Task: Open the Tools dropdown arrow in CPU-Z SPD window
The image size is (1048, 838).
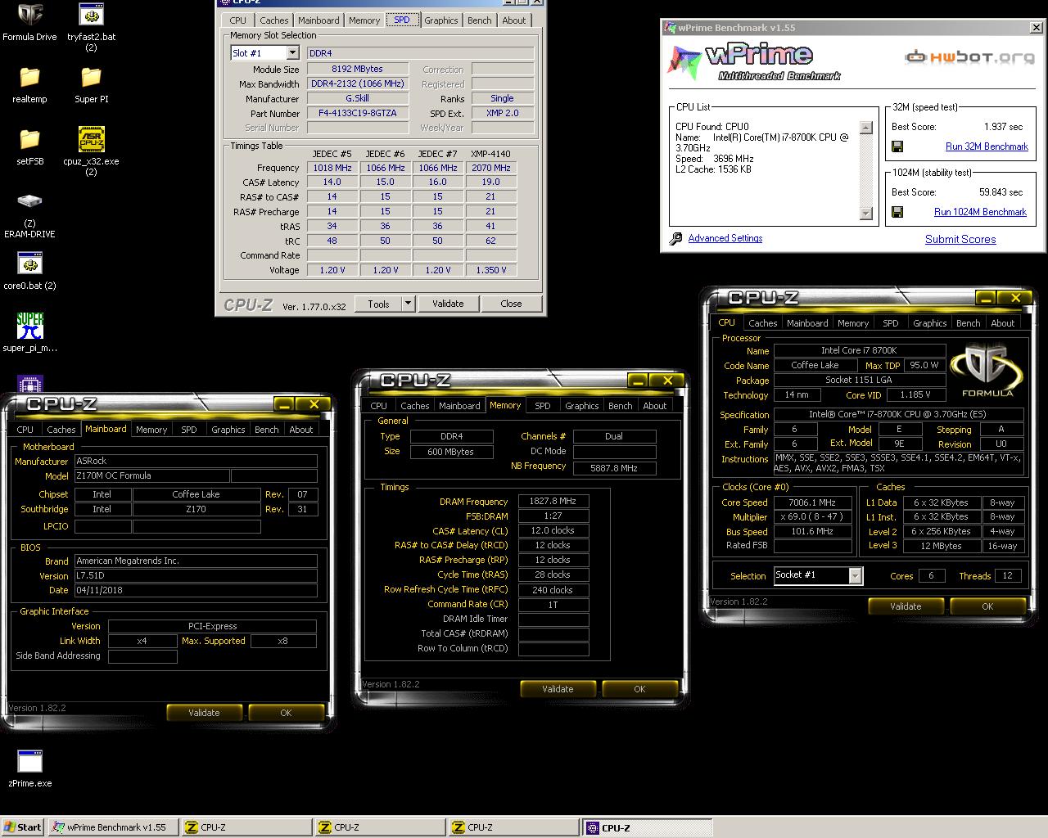Action: (408, 304)
